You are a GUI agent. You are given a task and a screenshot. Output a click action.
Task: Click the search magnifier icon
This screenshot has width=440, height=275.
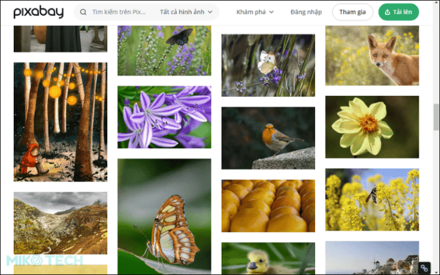pos(84,12)
